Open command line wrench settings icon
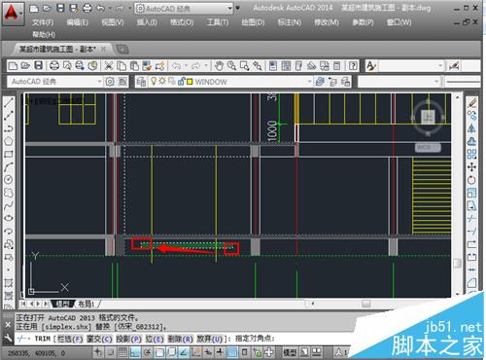This screenshot has height=360, width=486. coord(8,339)
